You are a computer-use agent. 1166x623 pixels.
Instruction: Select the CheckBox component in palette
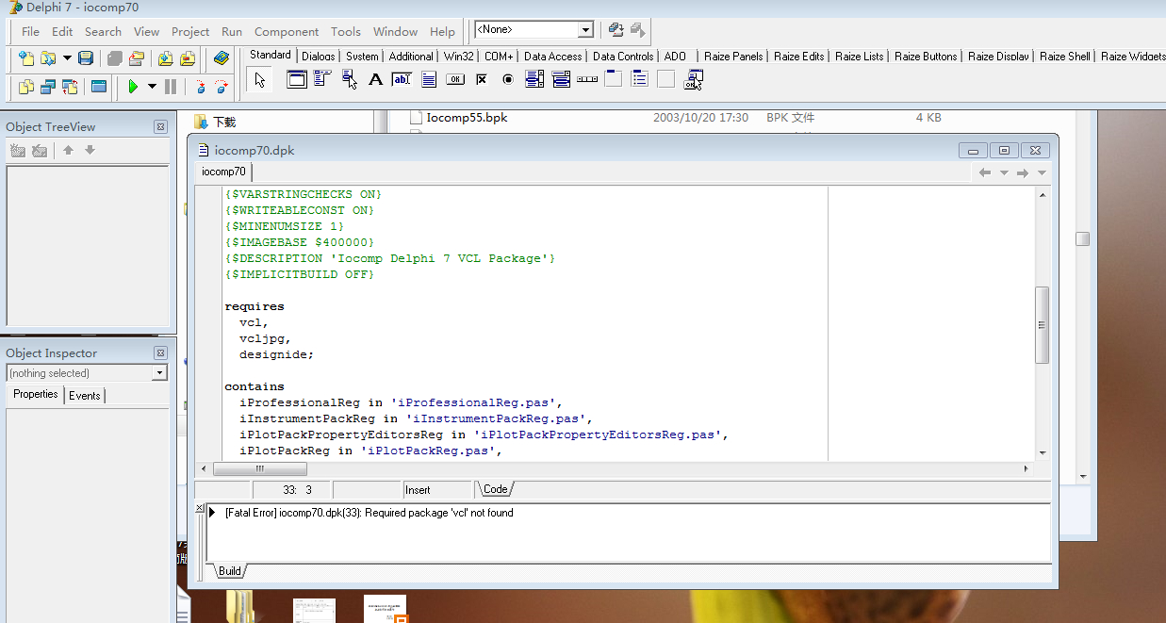tap(482, 80)
